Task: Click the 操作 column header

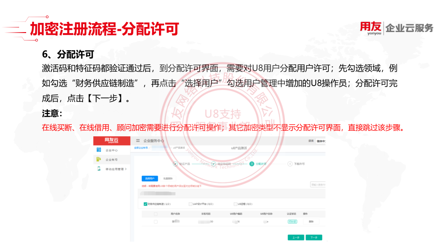Action: (x=305, y=214)
